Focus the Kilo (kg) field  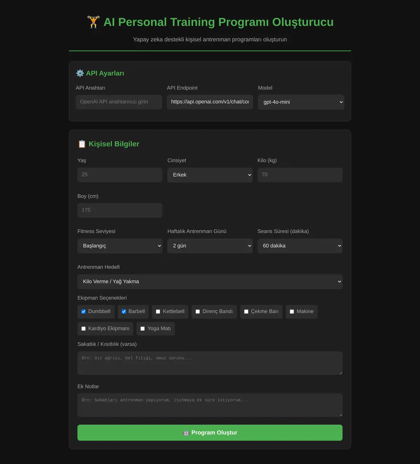(x=300, y=175)
